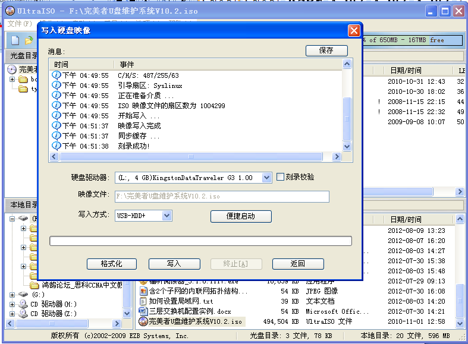The height and width of the screenshot is (344, 468).
Task: Click the JPEG icon of 含2个子网的内联网拓扑结构
Action: pyautogui.click(x=143, y=291)
